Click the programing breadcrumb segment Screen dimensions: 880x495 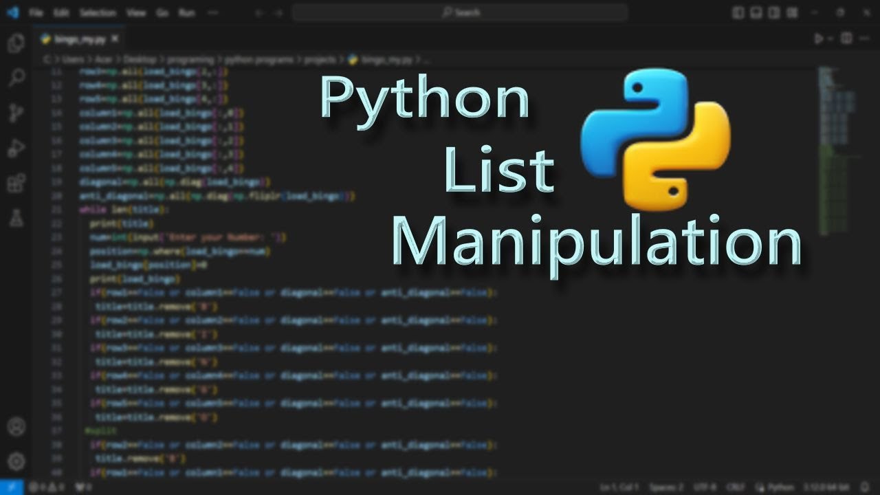pyautogui.click(x=190, y=60)
